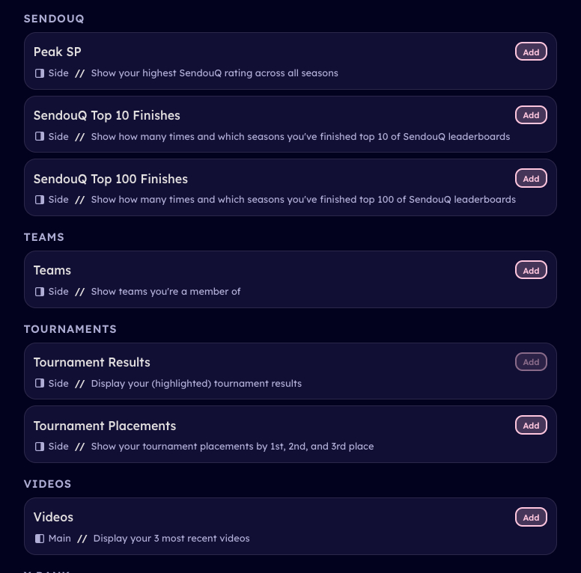This screenshot has height=573, width=581.
Task: Click the SENDOUQ section heading
Action: point(54,19)
